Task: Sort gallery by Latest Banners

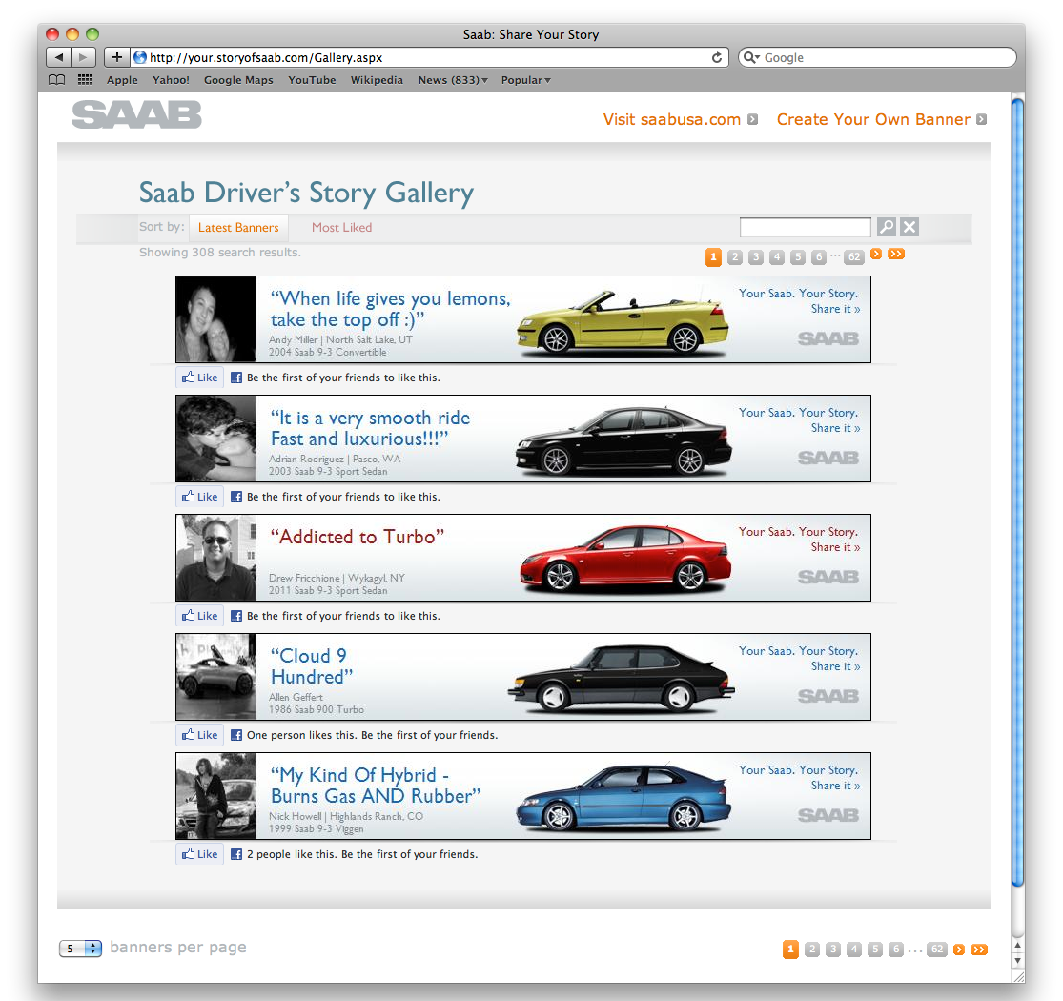Action: 238,228
